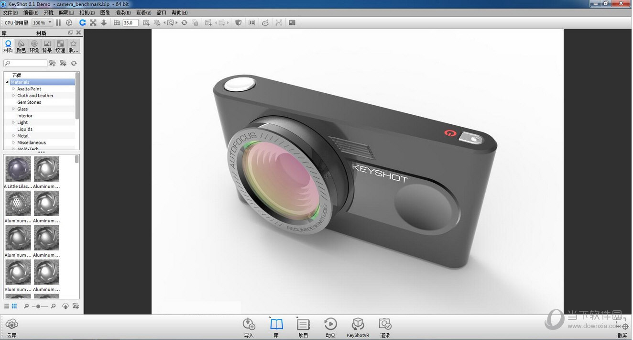
Task: Open the 相机 (Camera) menu
Action: pos(86,12)
